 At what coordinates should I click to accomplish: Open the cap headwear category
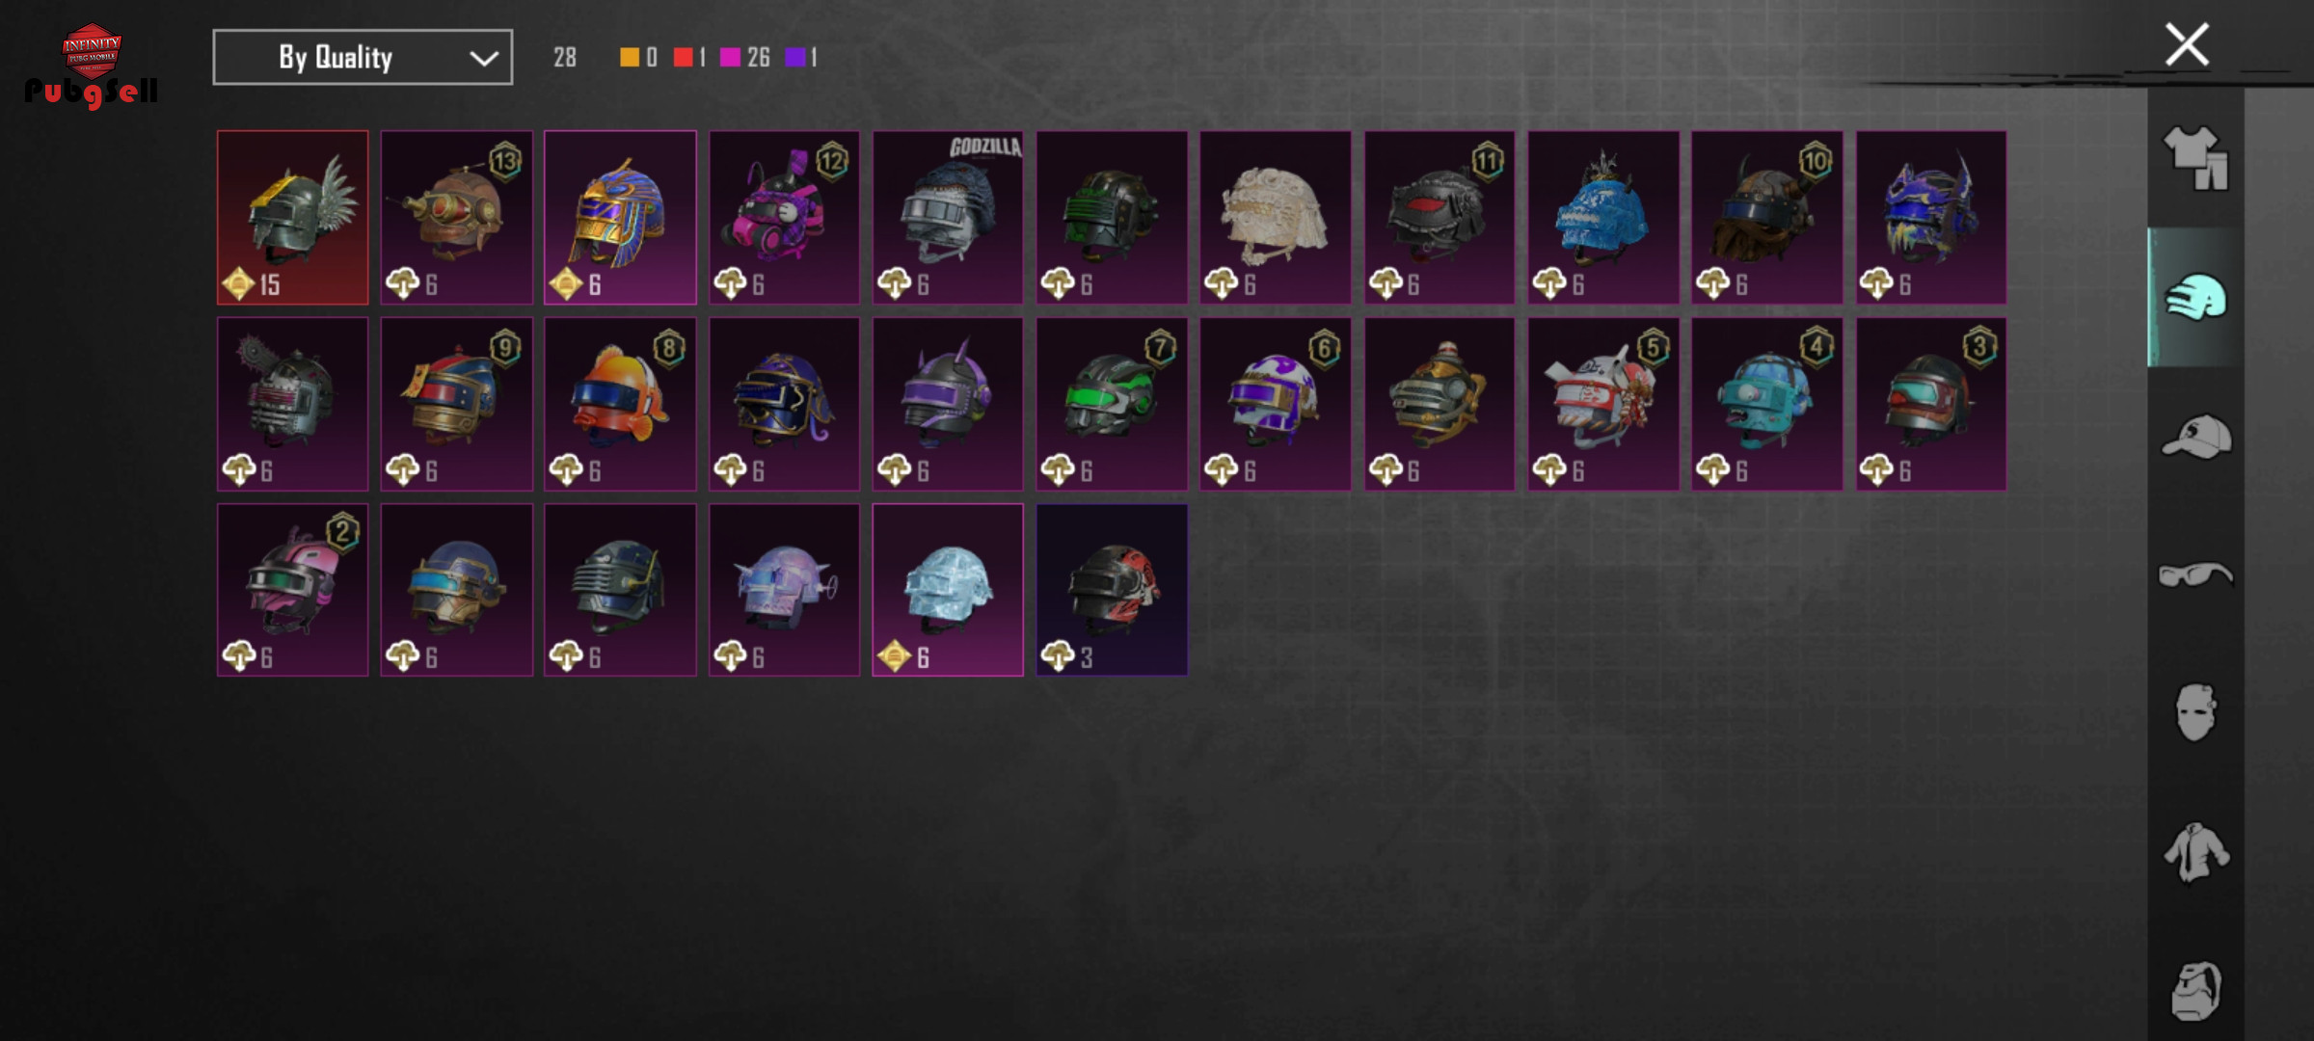2195,437
